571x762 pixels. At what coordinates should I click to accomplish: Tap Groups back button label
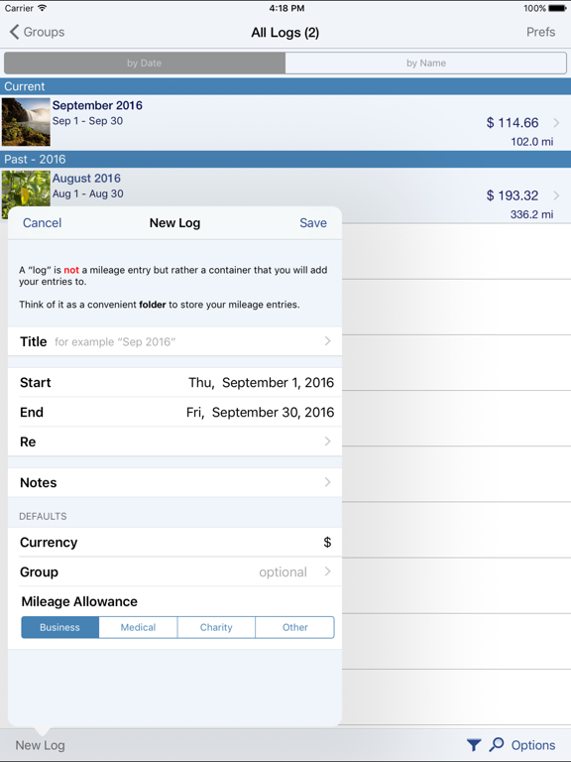45,32
